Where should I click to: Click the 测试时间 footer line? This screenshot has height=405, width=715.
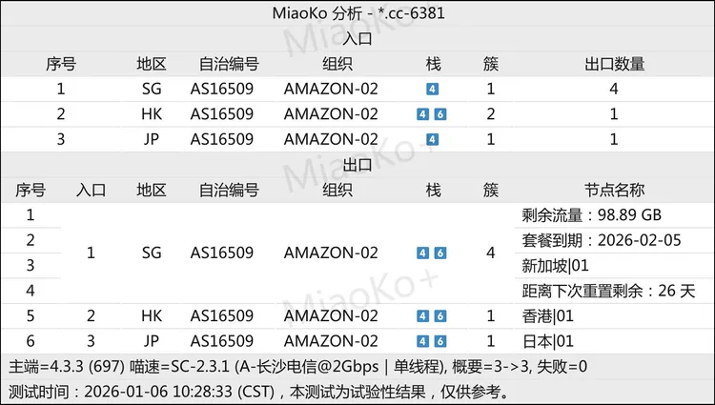coord(259,391)
